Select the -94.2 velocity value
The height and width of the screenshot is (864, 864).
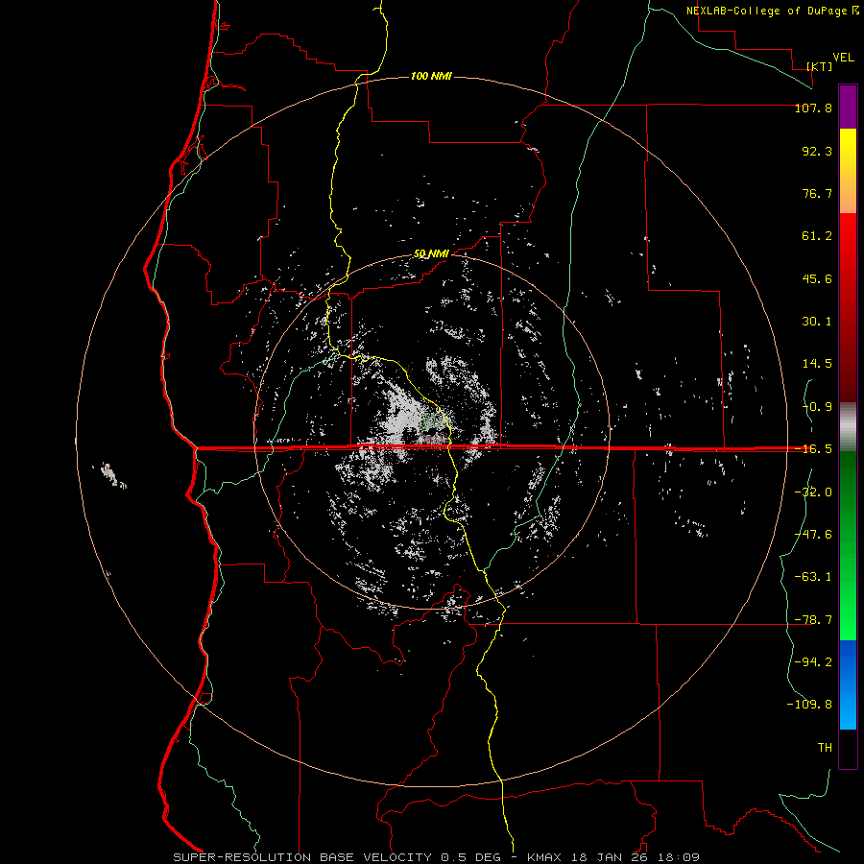(x=813, y=661)
